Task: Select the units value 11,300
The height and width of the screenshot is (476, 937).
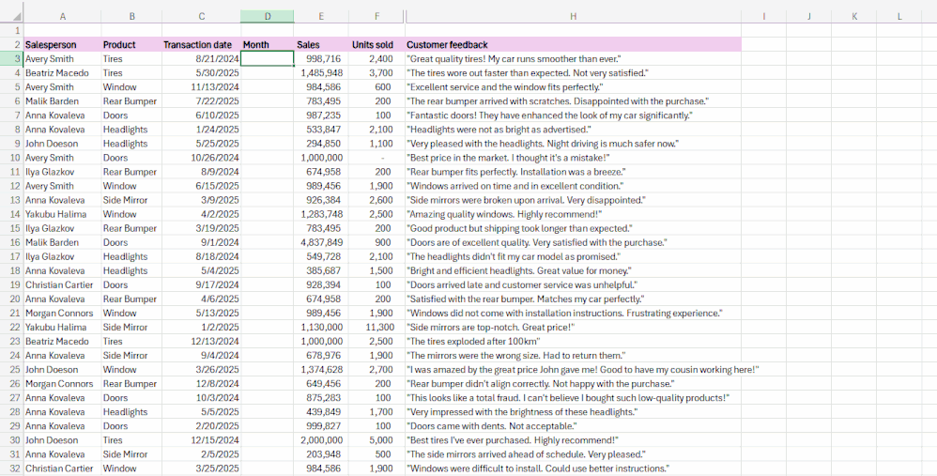Action: click(x=376, y=328)
